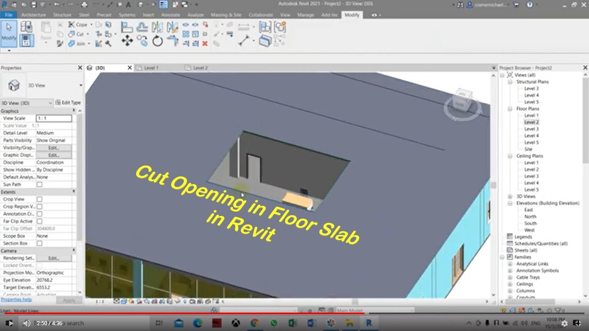The image size is (589, 331).
Task: Toggle the Crop Region Visible checkbox
Action: point(40,206)
